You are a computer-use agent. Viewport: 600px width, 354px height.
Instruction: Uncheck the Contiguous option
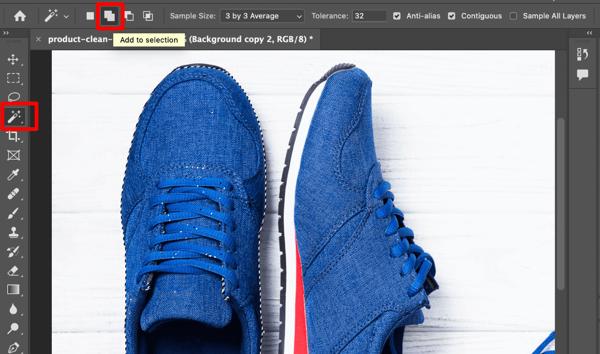451,15
